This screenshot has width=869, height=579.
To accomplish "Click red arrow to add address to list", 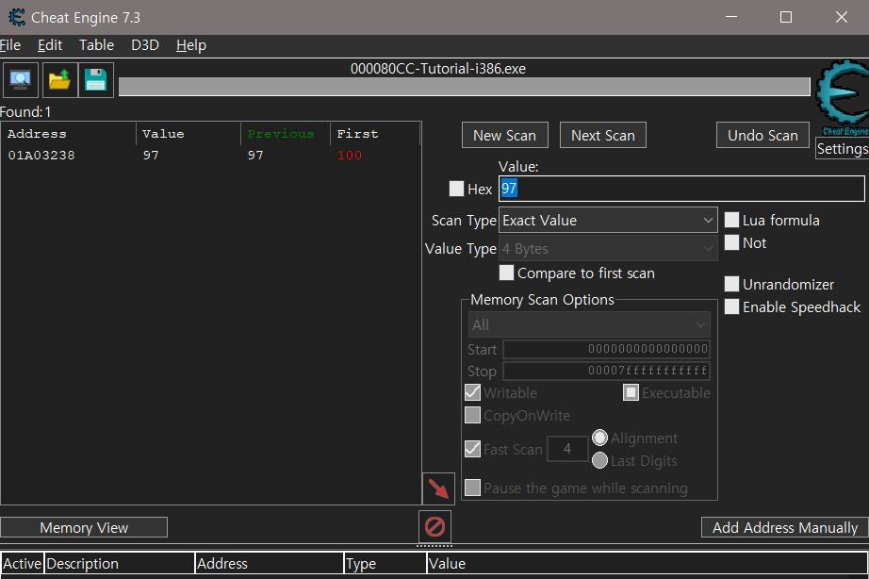I will tap(438, 488).
